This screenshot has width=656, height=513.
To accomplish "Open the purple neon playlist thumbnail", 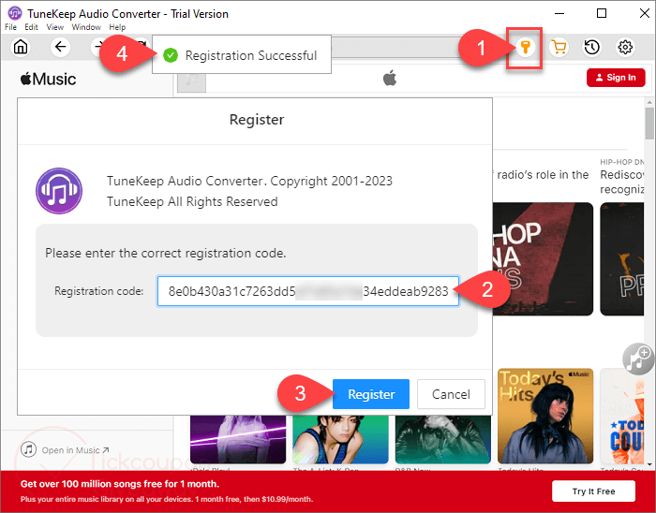I will click(238, 439).
